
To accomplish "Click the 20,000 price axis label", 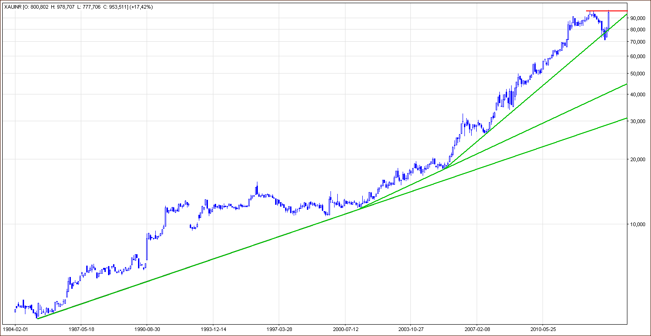I will click(x=637, y=159).
